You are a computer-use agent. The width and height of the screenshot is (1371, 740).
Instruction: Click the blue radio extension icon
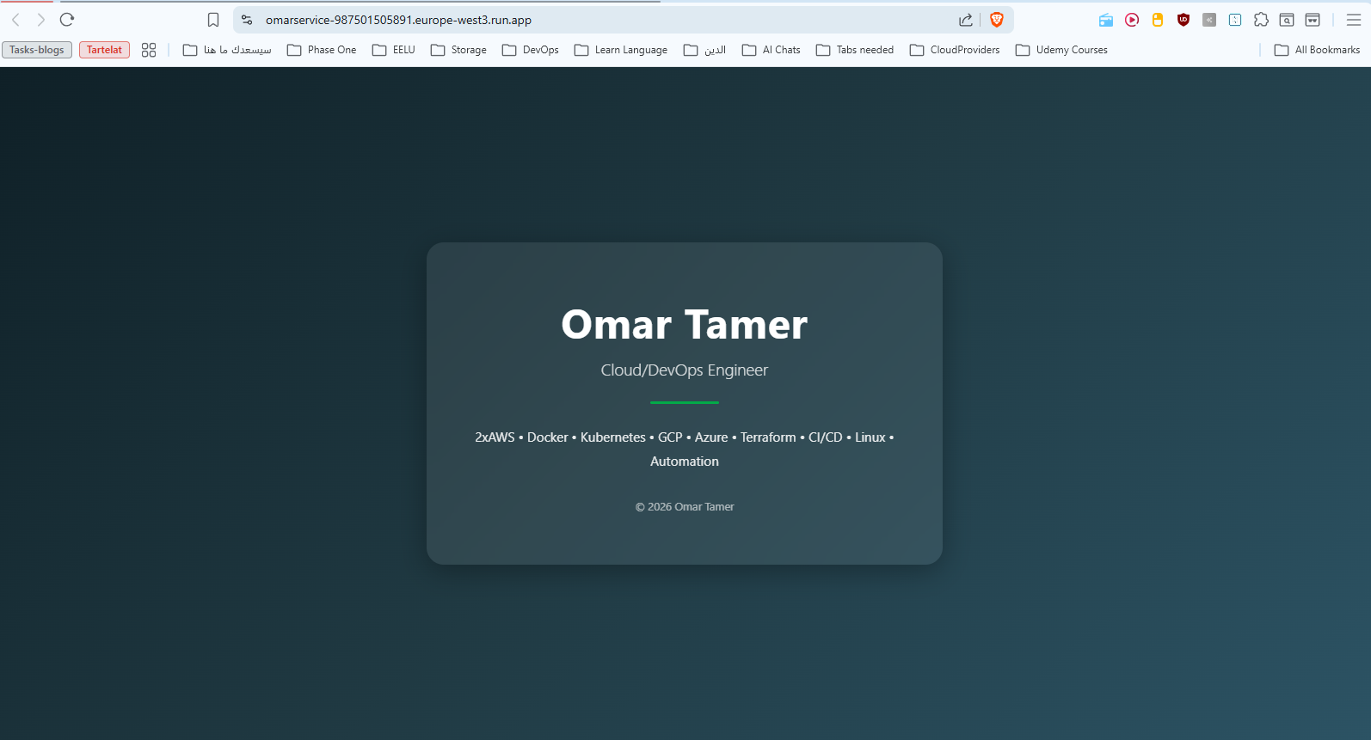coord(1106,20)
